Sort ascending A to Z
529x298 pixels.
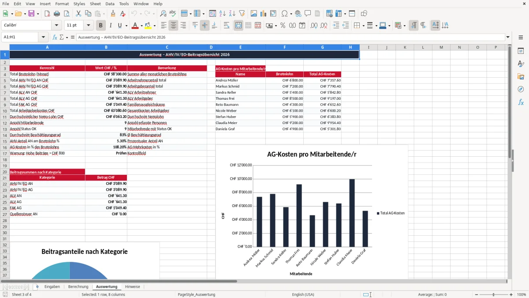222,14
